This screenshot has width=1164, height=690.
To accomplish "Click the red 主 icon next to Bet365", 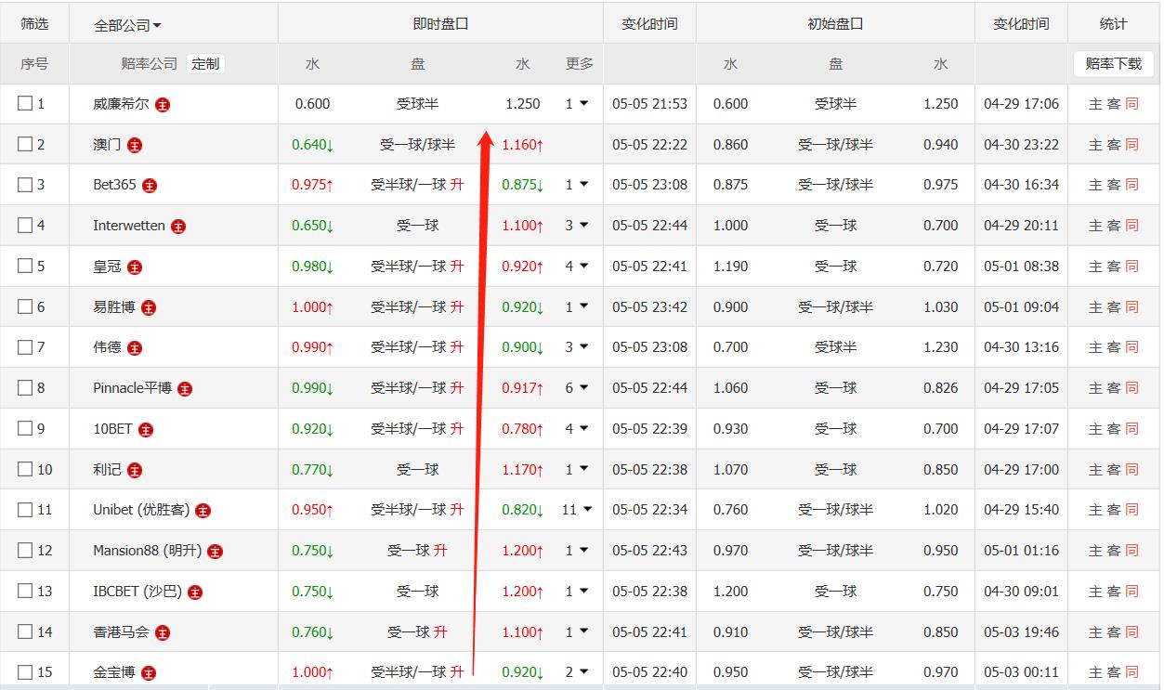I will coord(150,186).
